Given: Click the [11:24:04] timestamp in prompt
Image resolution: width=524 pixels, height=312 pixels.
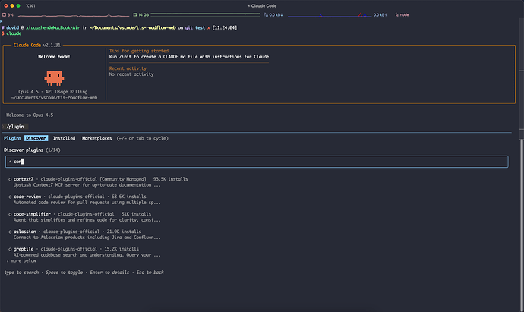Looking at the screenshot, I should click(x=225, y=28).
